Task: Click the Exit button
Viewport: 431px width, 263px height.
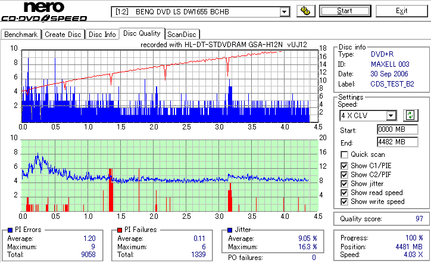Action: pos(402,11)
